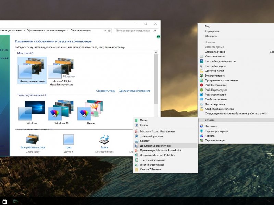Click Другие темы в Интернете link
This screenshot has width=274, height=205.
(135, 91)
